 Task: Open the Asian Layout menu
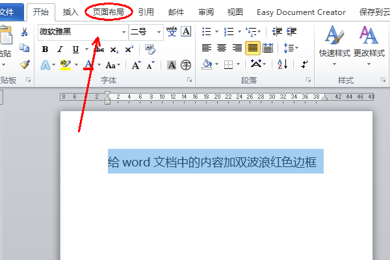pos(258,64)
